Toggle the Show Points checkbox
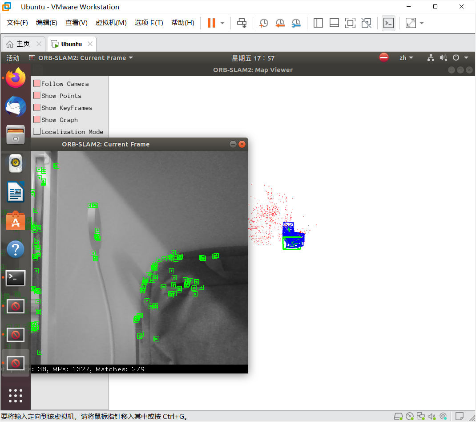476x422 pixels. click(37, 95)
